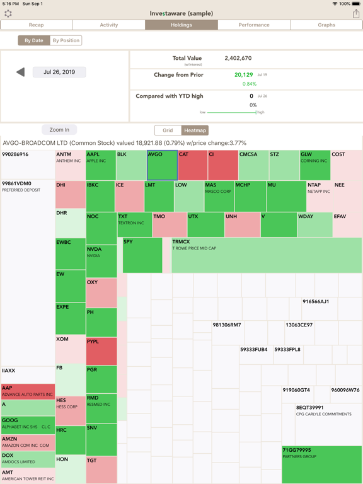Viewport: 363px width, 484px height.
Task: Open the settings gear icon
Action: click(x=8, y=14)
